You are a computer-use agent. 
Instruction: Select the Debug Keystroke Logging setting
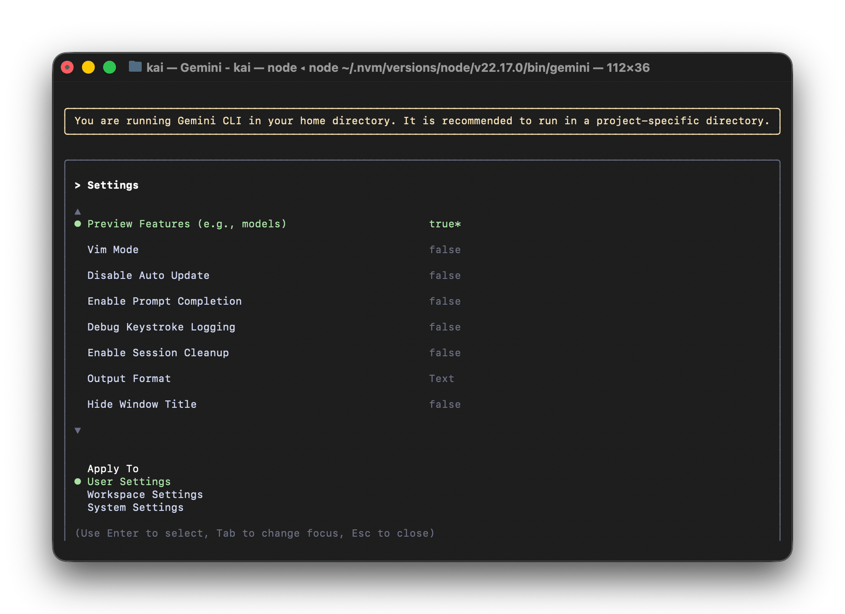pos(161,327)
